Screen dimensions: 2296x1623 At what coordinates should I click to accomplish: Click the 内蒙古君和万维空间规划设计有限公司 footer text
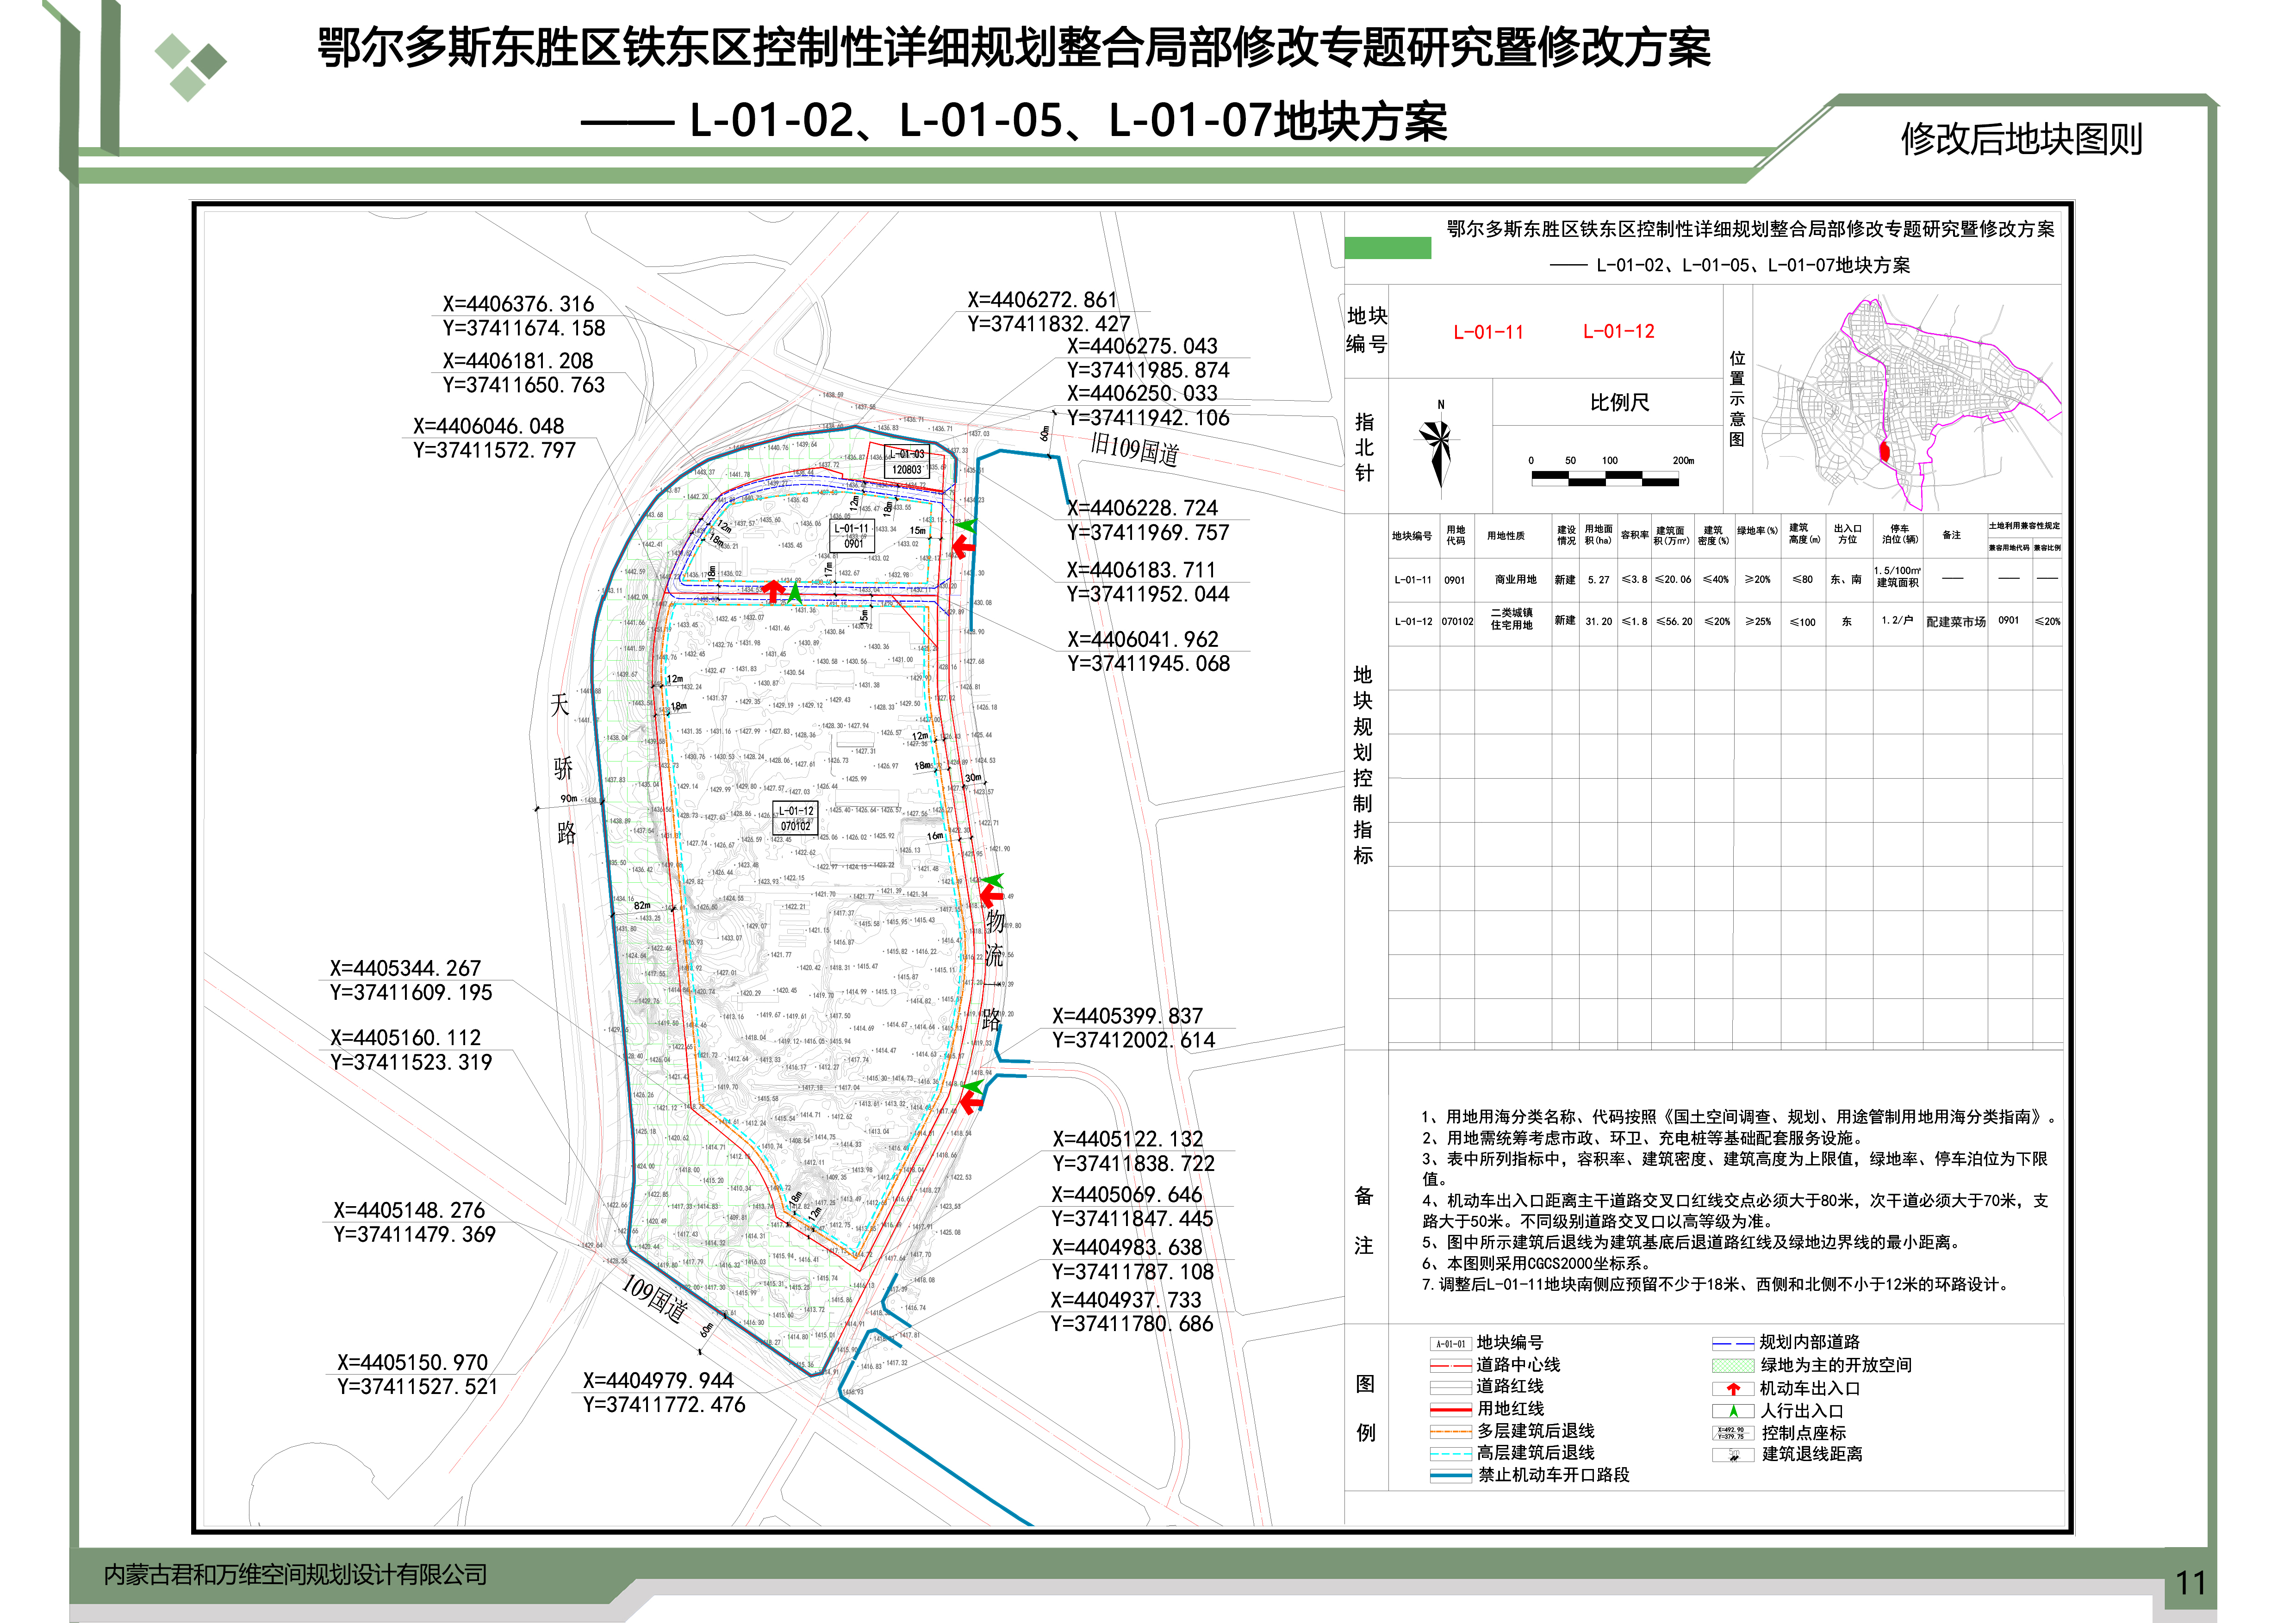point(295,1575)
